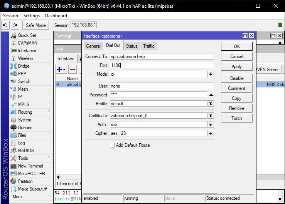Click the Torch button
Screen dimensions: 285x204
(x=237, y=118)
